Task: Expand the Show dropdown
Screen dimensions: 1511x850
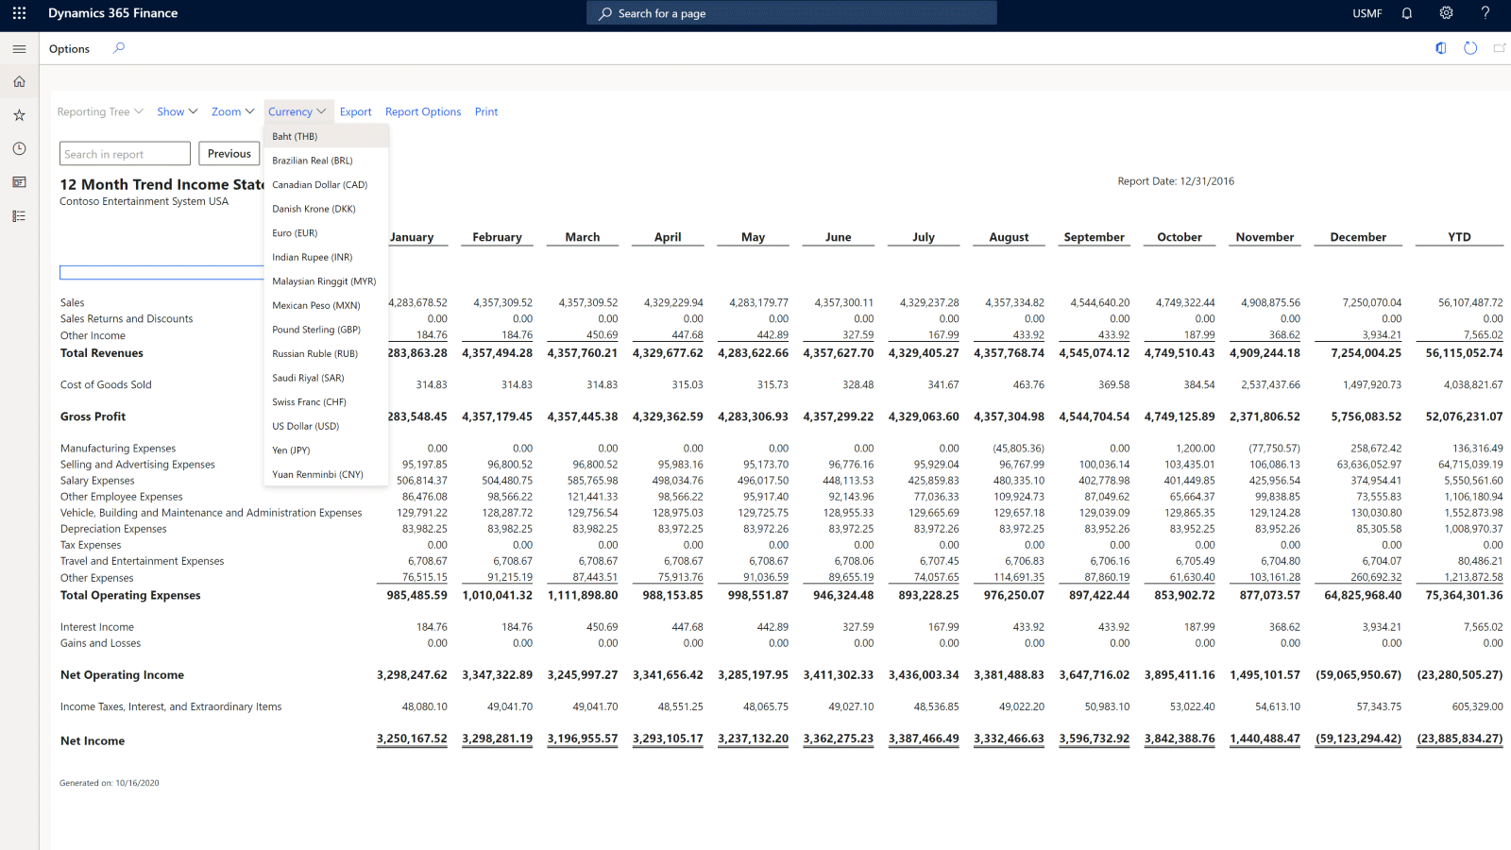Action: tap(177, 111)
